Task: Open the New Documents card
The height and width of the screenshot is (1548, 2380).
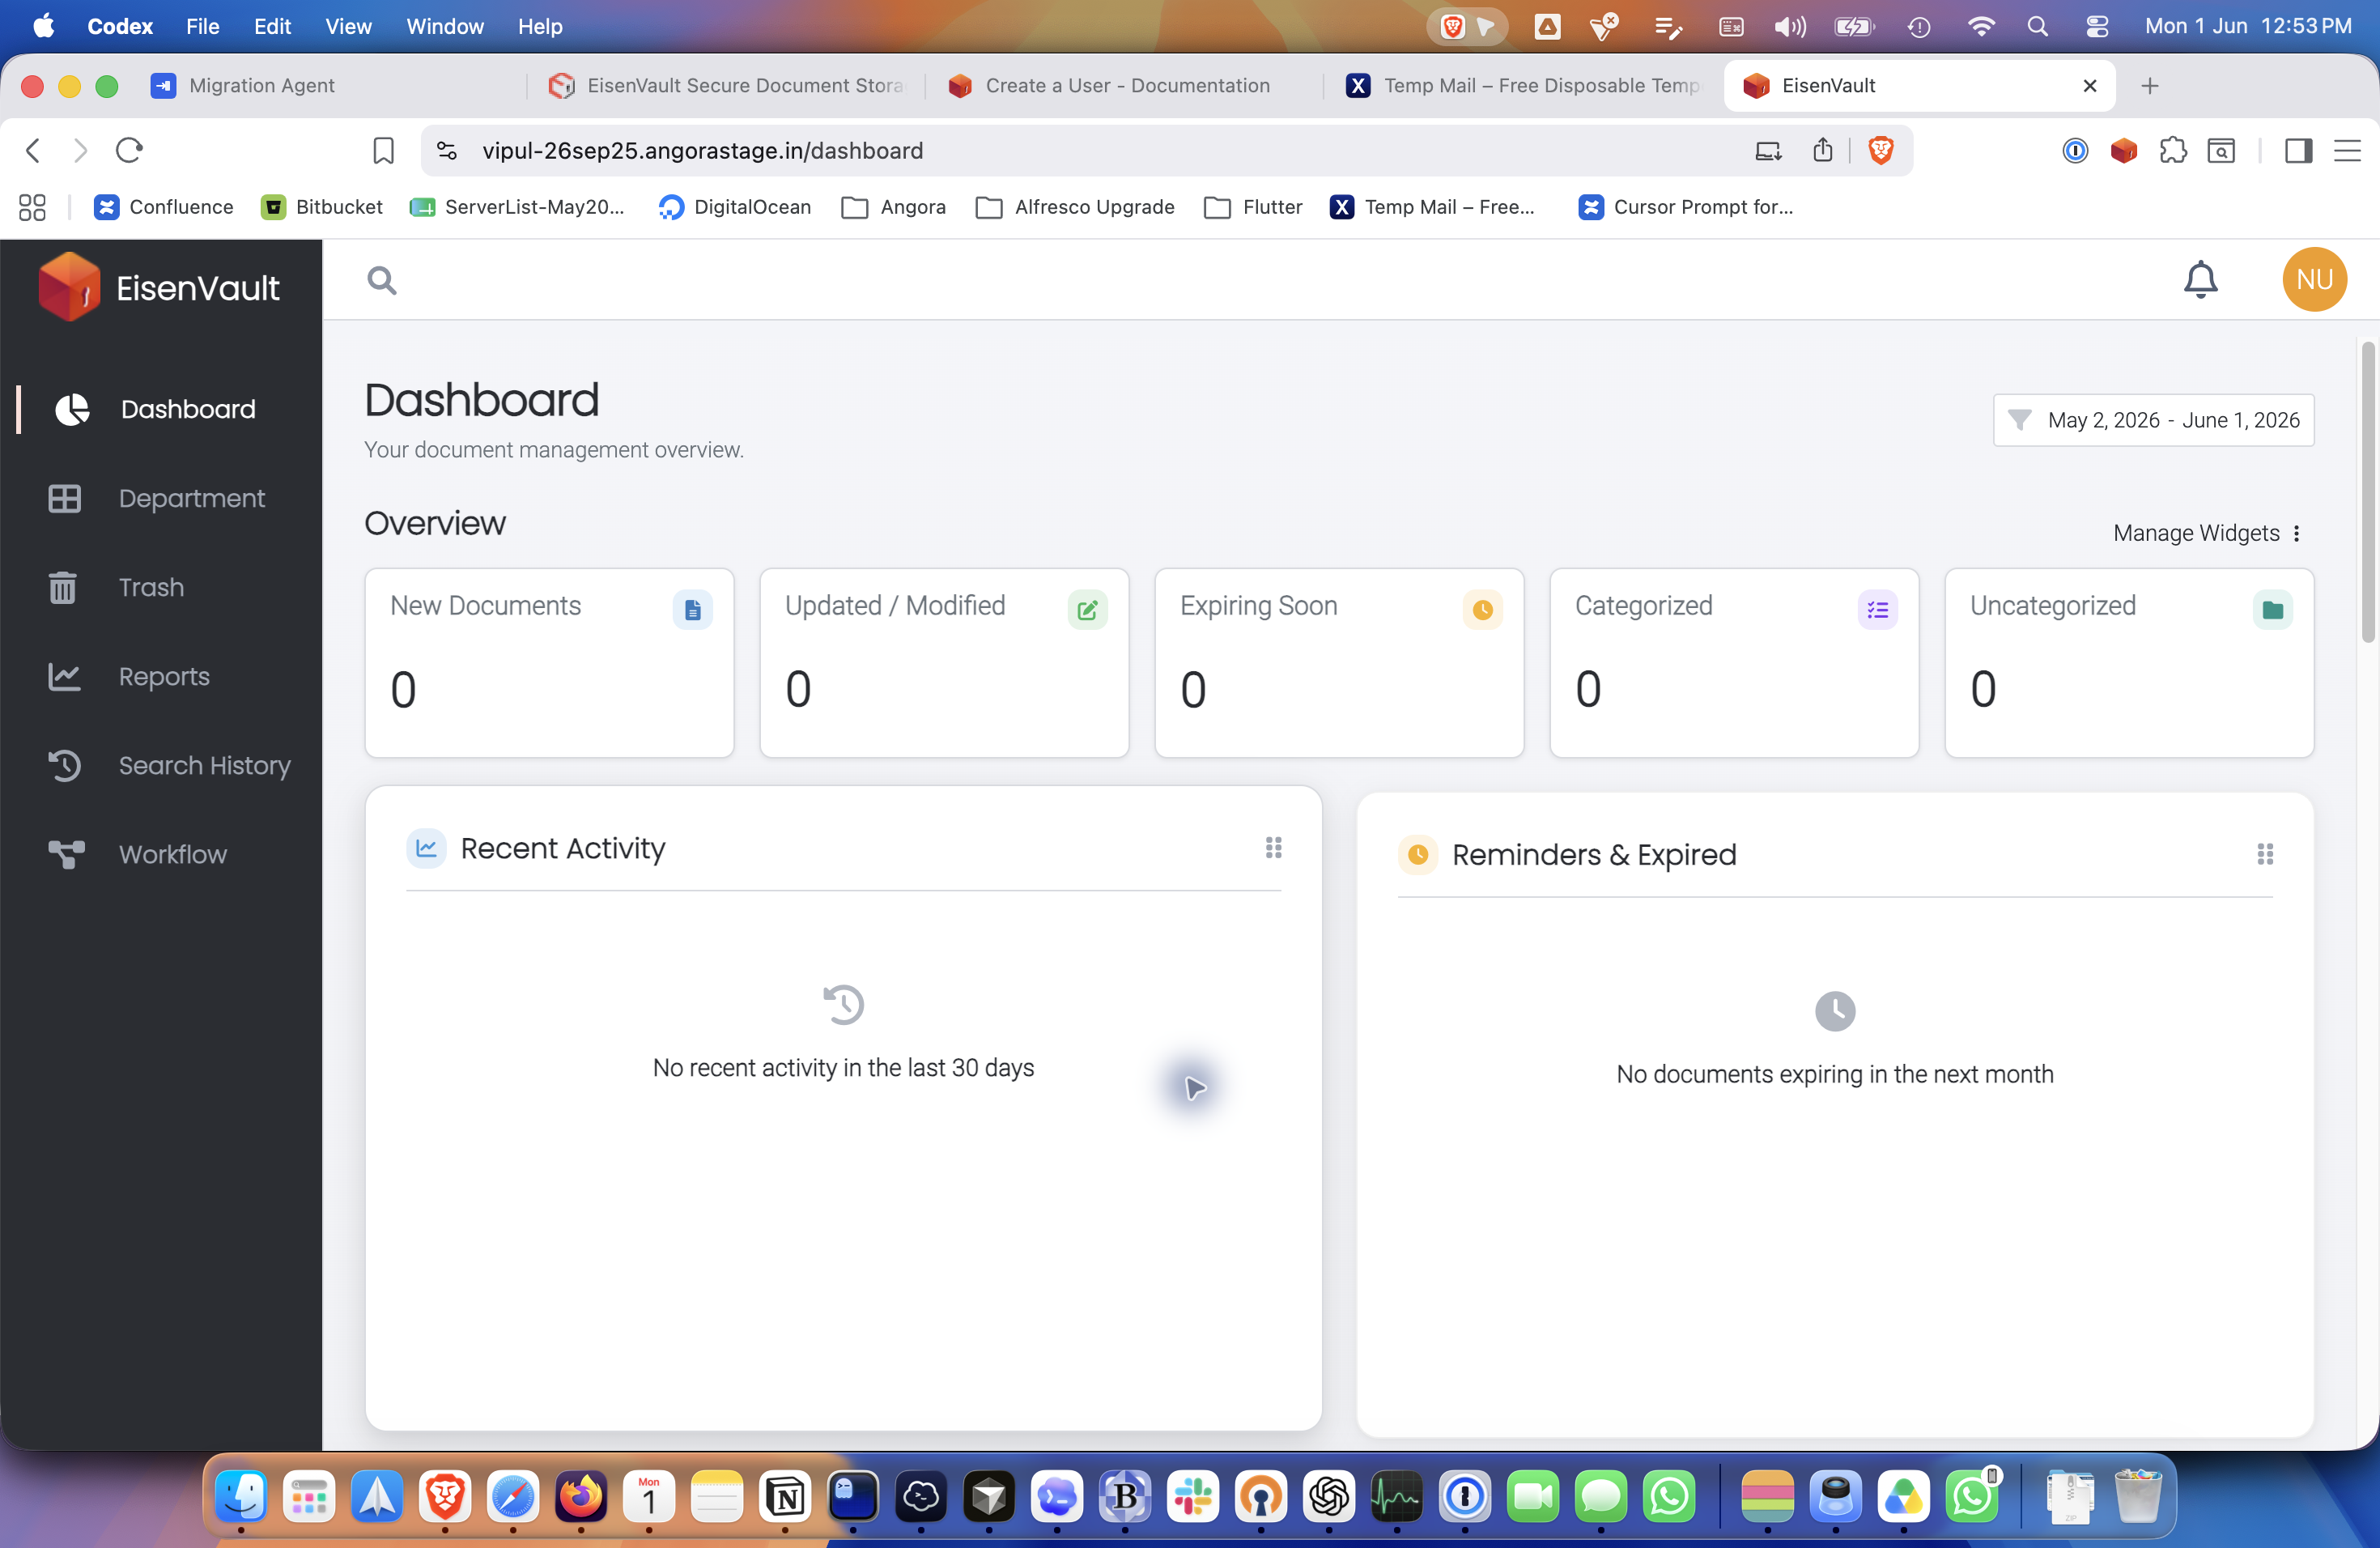Action: [x=549, y=663]
